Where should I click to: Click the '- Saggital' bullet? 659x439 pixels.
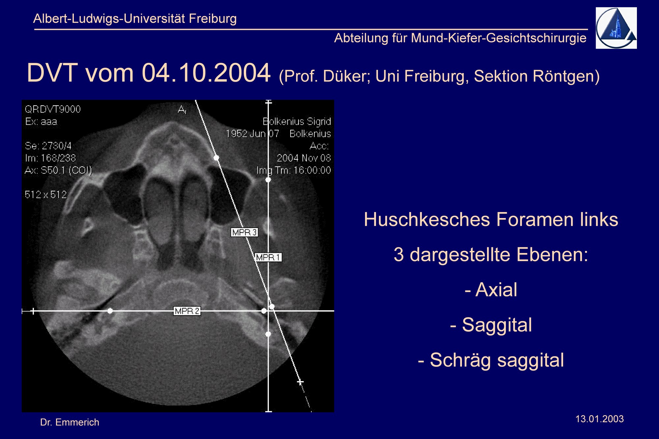[x=491, y=325]
